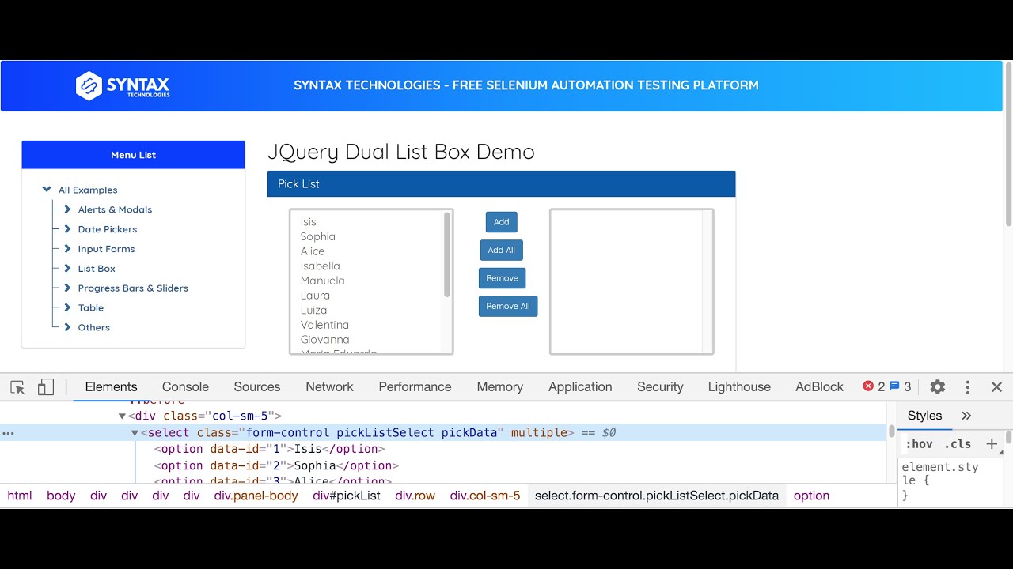This screenshot has height=569, width=1013.
Task: Select the div.panel-body breadcrumb
Action: point(256,496)
